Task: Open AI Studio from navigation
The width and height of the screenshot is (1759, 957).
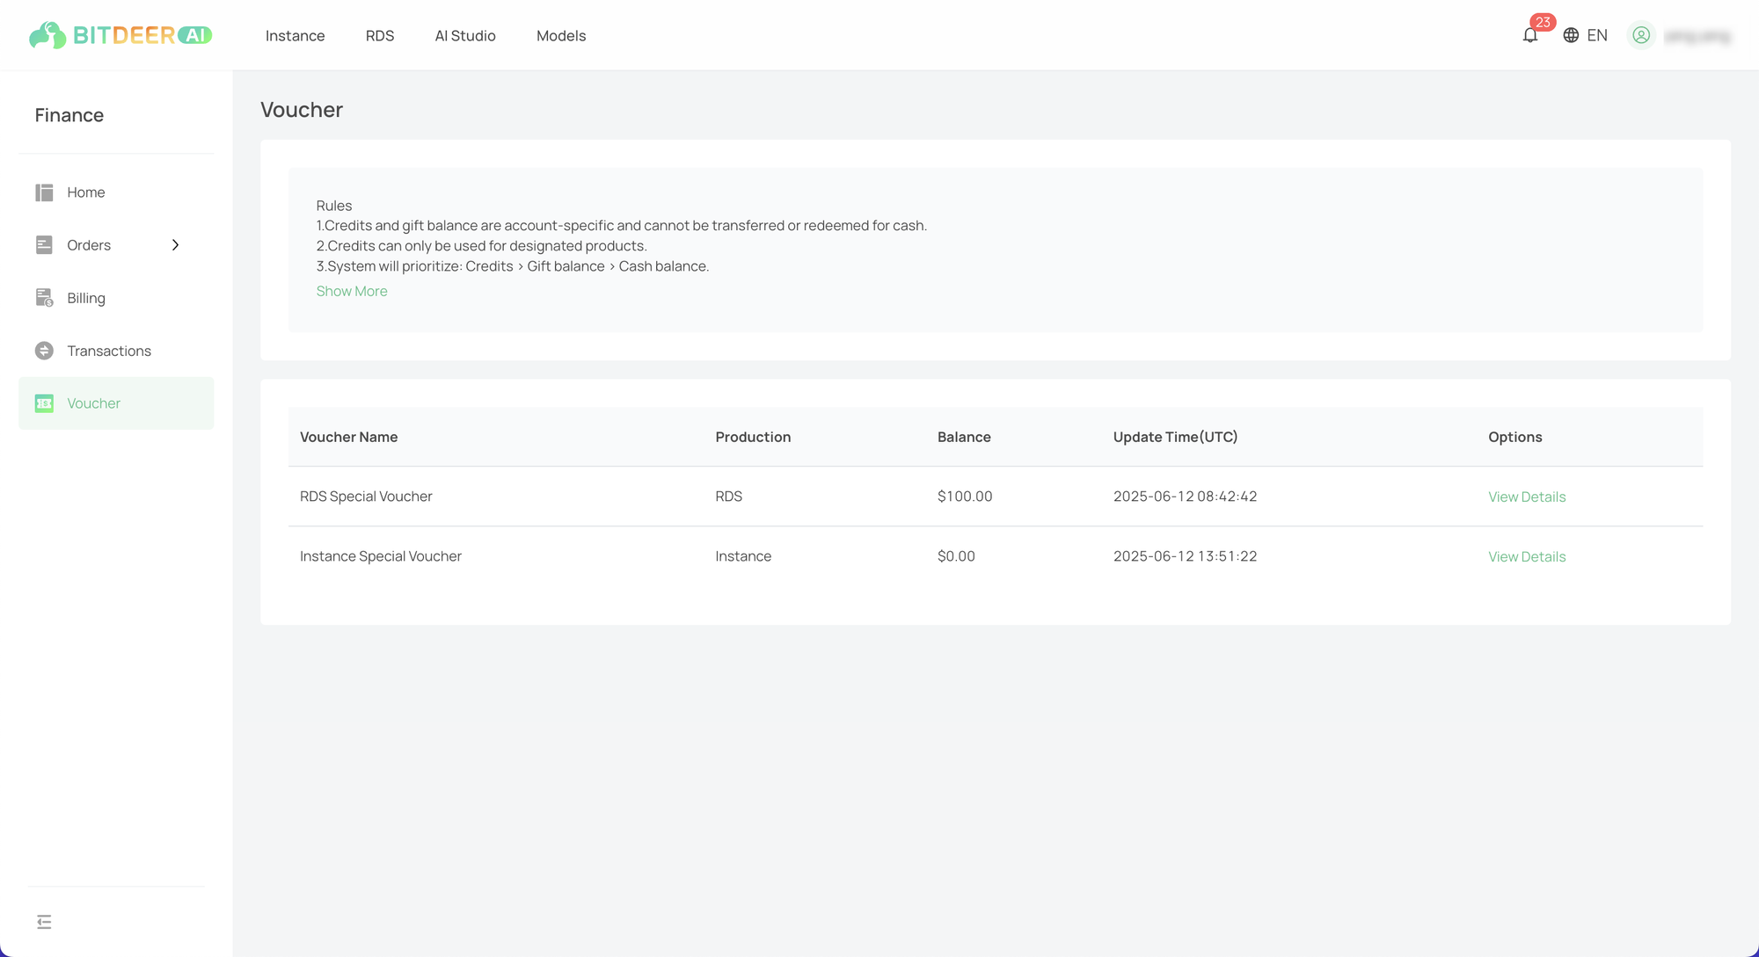Action: [465, 36]
